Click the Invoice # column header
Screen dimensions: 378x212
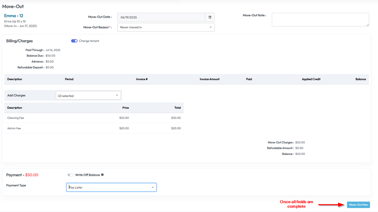coord(142,79)
